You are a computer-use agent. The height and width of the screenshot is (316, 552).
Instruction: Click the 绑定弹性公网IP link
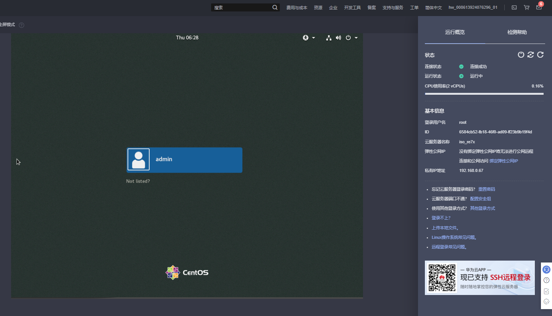(x=504, y=161)
